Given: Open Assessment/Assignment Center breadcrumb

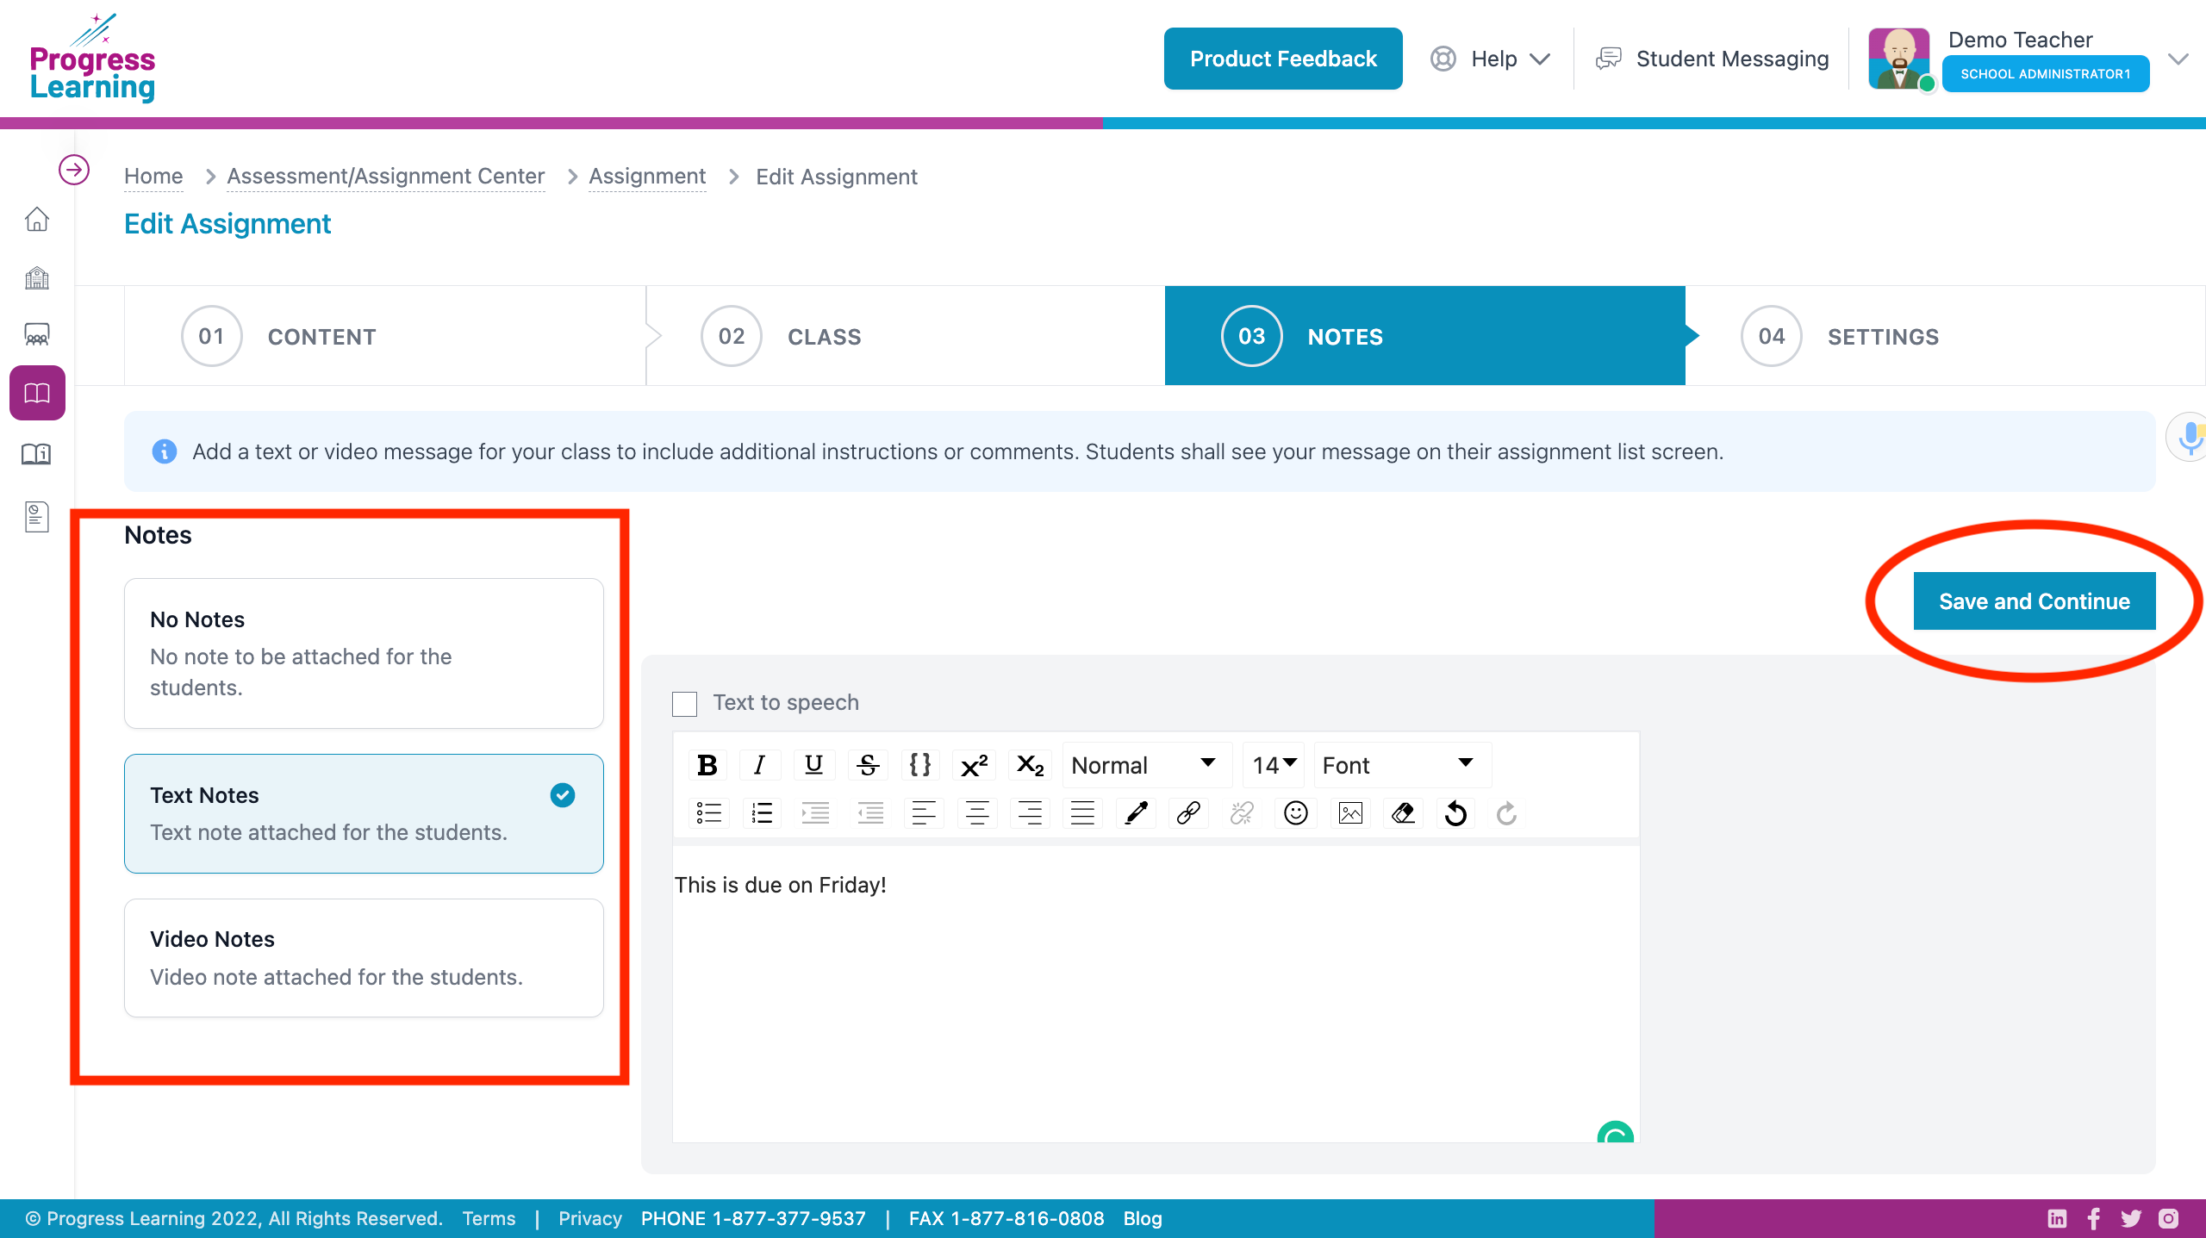Looking at the screenshot, I should coord(385,176).
